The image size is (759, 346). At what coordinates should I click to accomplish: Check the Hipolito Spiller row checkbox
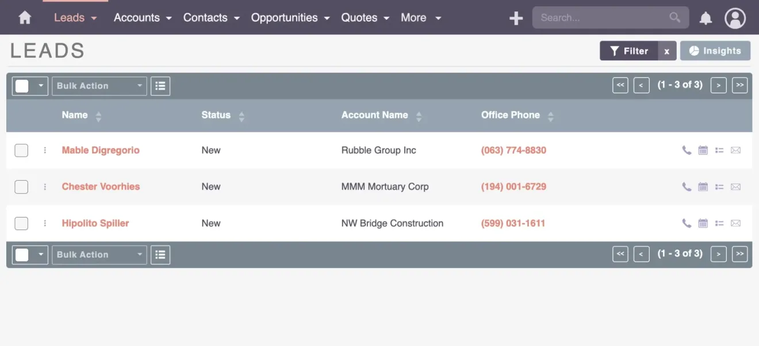tap(21, 223)
